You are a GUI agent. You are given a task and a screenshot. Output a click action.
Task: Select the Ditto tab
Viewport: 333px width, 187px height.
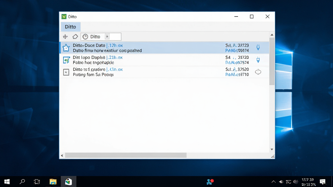(x=71, y=27)
